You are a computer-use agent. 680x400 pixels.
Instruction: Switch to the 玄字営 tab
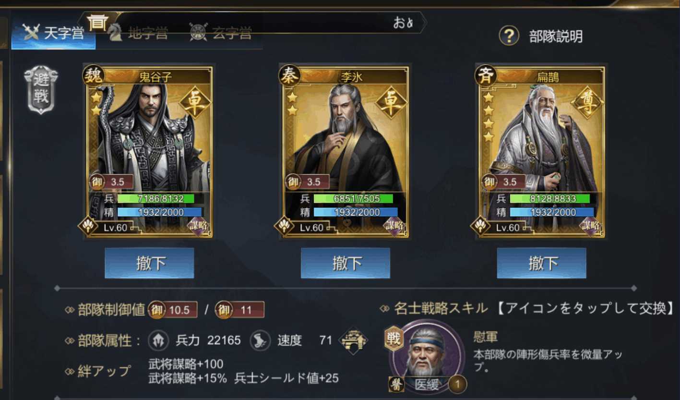221,33
